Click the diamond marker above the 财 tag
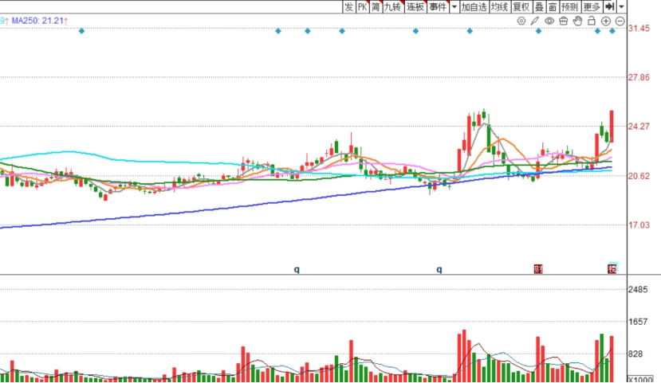The width and height of the screenshot is (661, 383). tap(538, 31)
